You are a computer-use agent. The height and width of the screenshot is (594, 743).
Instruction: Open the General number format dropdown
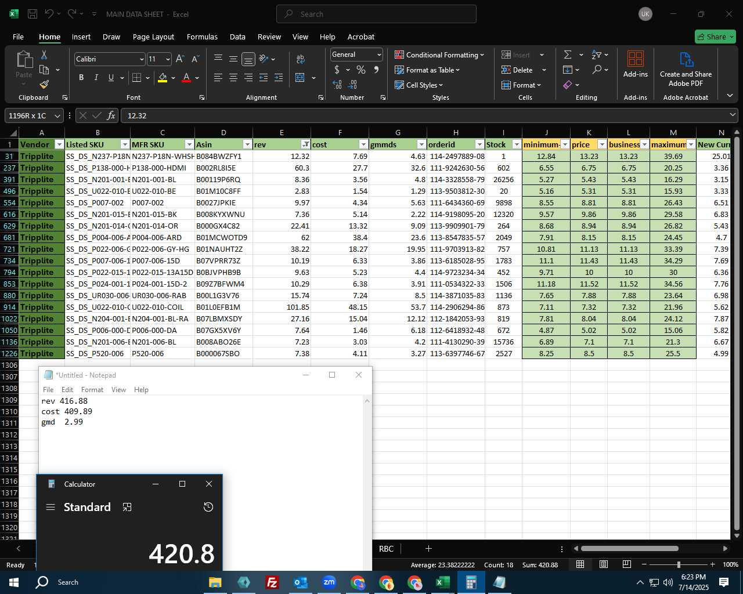tap(379, 55)
